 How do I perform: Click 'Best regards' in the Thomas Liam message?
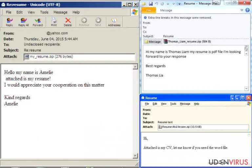click(x=156, y=66)
